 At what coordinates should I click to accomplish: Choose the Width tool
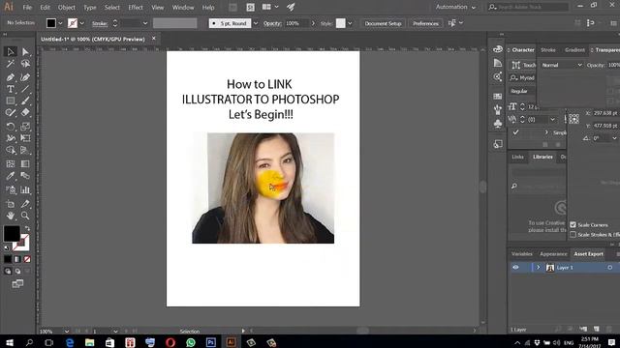pos(11,138)
